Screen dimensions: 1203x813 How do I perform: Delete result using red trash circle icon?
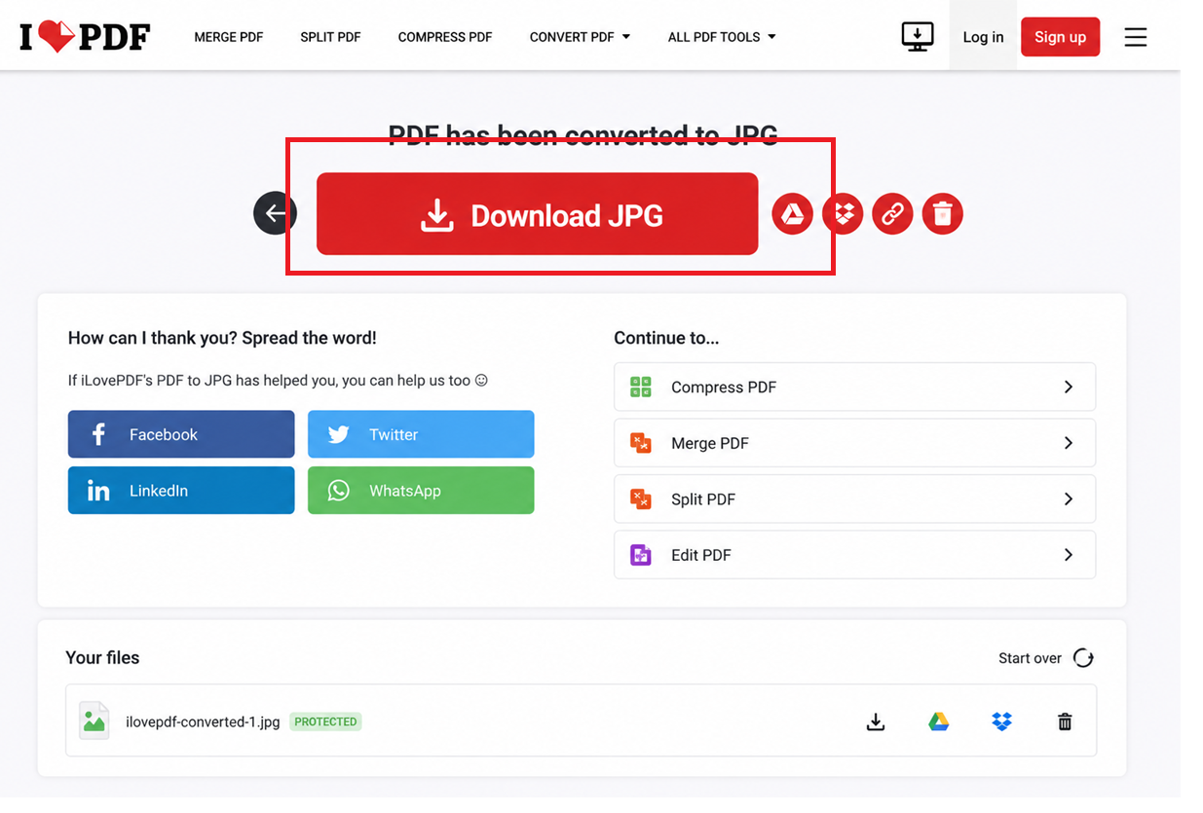click(x=942, y=214)
